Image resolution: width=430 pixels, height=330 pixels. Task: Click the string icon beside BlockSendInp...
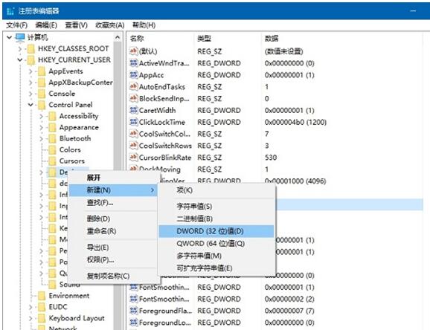pyautogui.click(x=134, y=98)
